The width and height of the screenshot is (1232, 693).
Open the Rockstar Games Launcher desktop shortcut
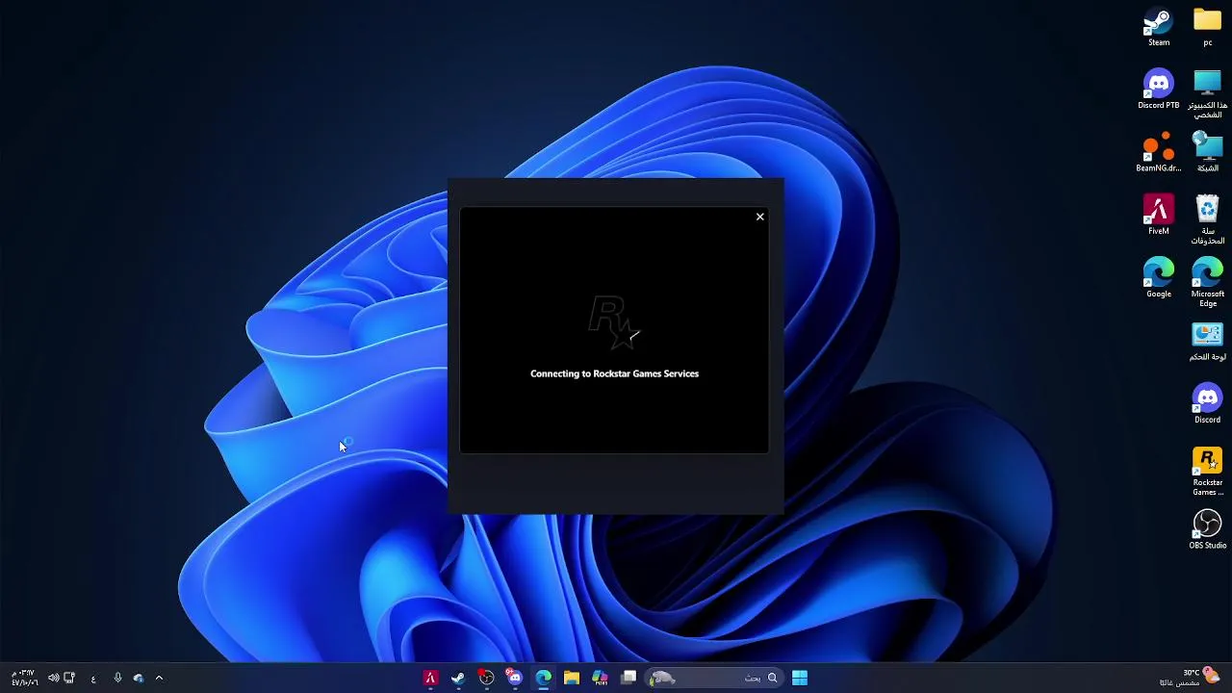(1207, 472)
